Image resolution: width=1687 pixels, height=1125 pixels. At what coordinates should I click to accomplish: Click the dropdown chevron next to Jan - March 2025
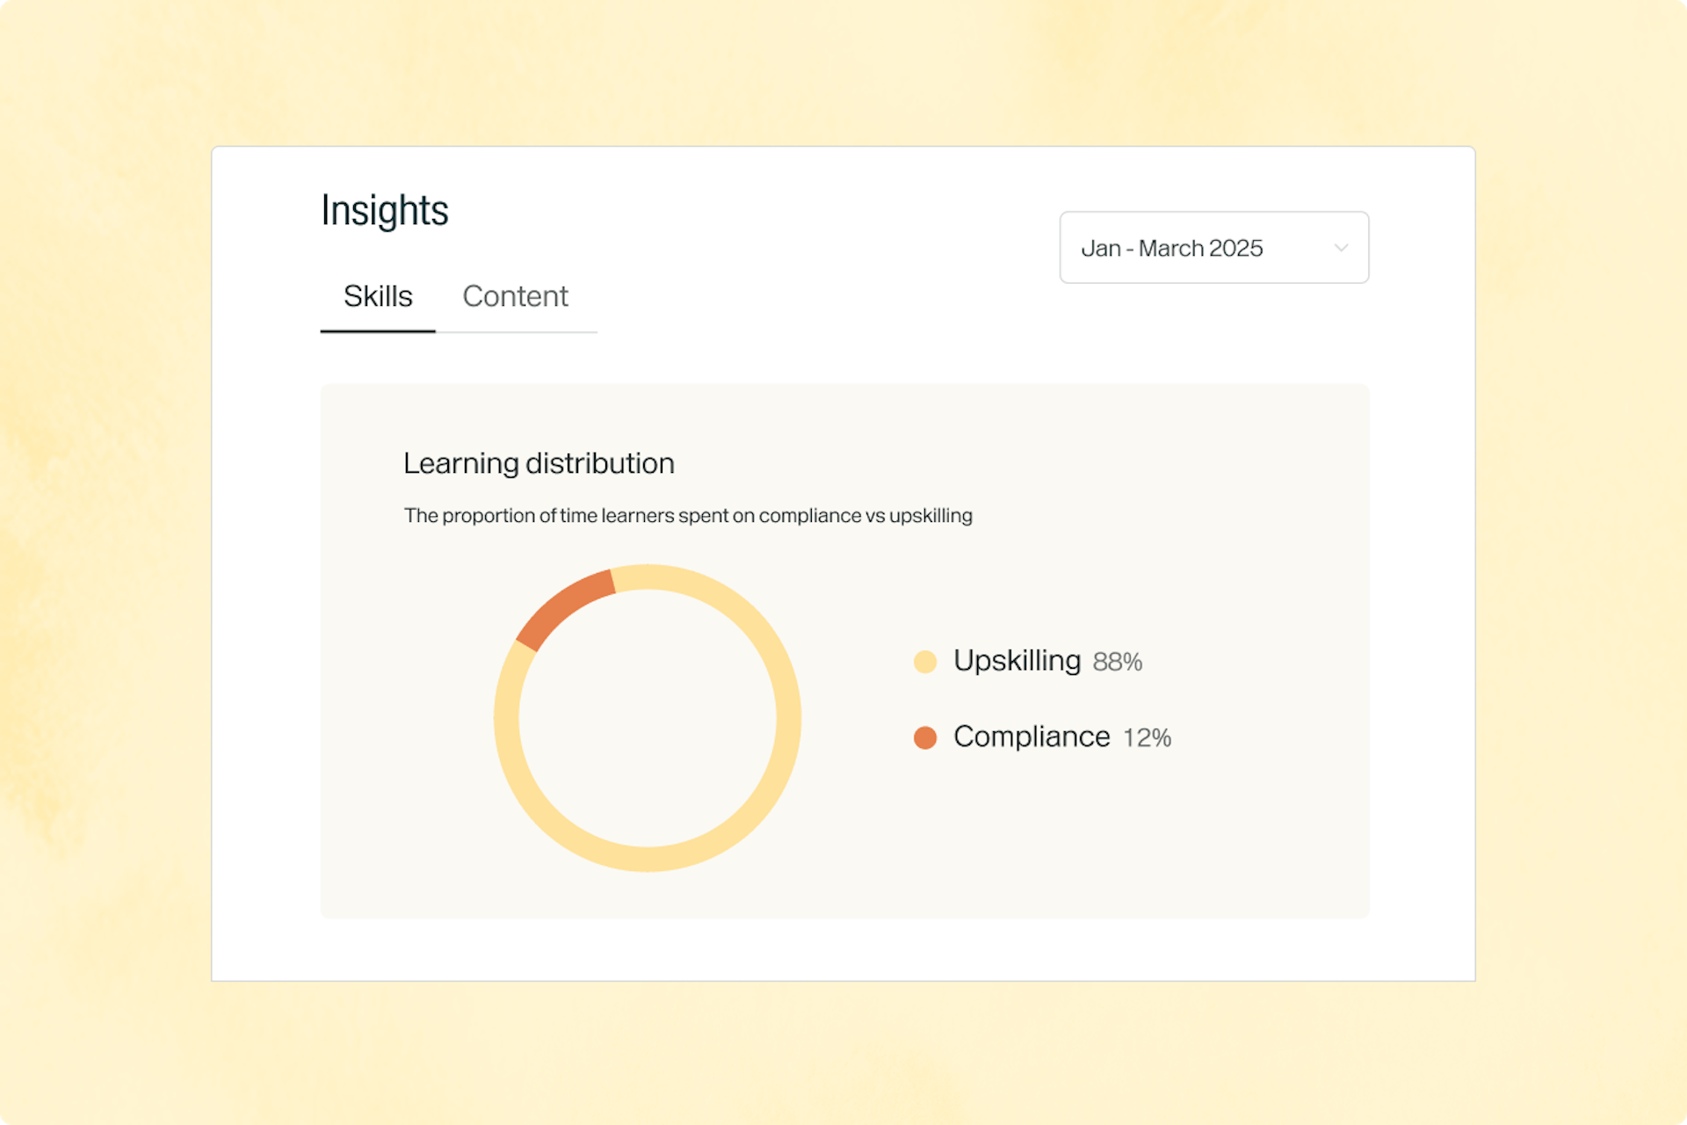point(1341,248)
